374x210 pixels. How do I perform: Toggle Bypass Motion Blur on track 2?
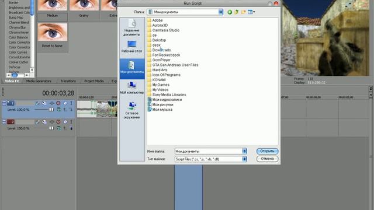pos(37,122)
